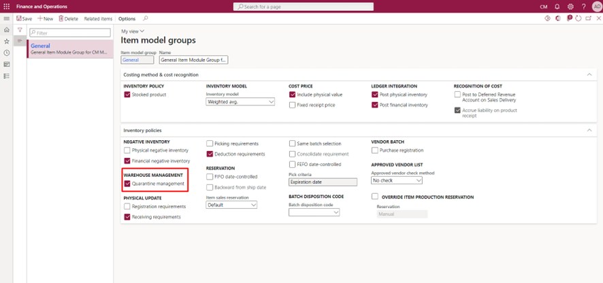Enable Purchase registration checkbox

pyautogui.click(x=374, y=150)
